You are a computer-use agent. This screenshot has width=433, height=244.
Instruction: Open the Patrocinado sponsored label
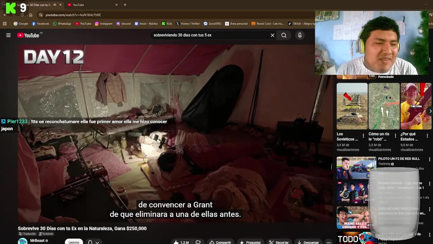386,77
